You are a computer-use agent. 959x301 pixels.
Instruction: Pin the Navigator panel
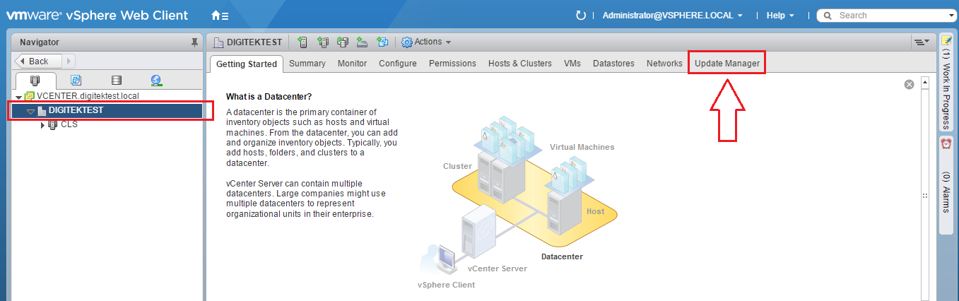194,42
